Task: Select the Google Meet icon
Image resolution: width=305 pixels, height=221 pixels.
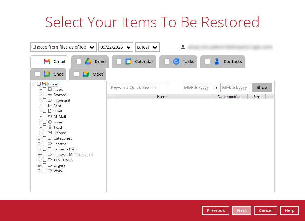Action: (86, 74)
